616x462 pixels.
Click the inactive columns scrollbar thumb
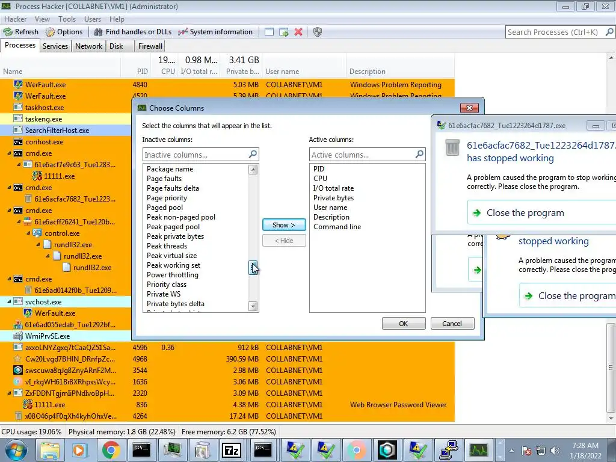(x=253, y=268)
